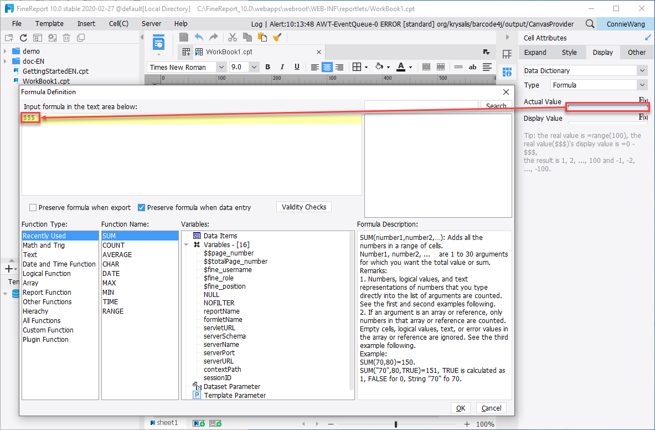
Task: Click the Validity Checks button
Action: (303, 207)
